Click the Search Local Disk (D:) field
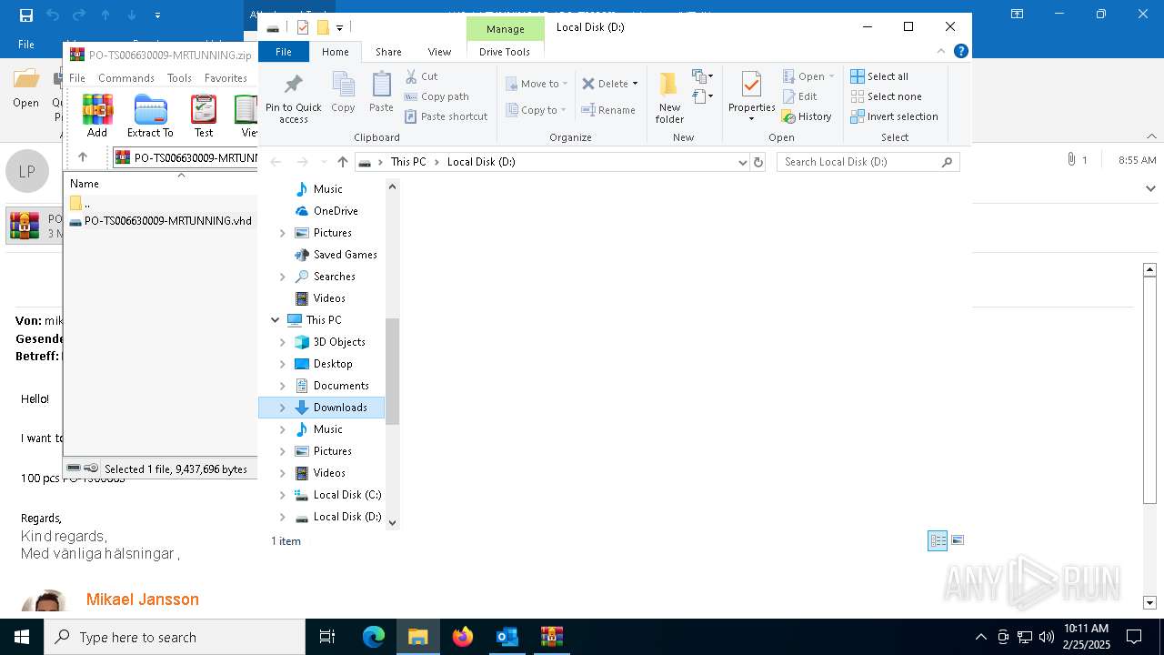This screenshot has height=655, width=1164. [x=868, y=162]
